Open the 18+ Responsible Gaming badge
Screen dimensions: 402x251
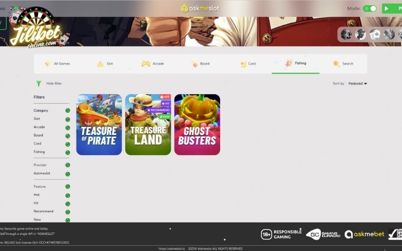(281, 234)
